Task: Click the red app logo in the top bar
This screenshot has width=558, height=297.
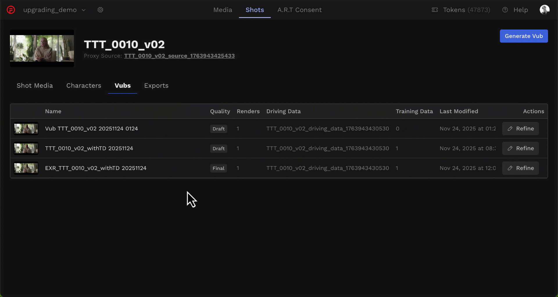Action: coord(11,10)
